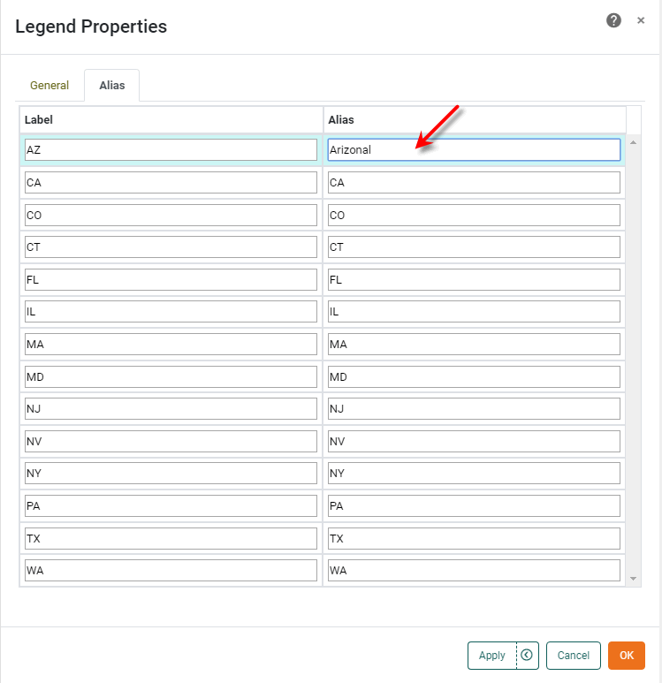Open the Apply options arrow icon

point(527,655)
